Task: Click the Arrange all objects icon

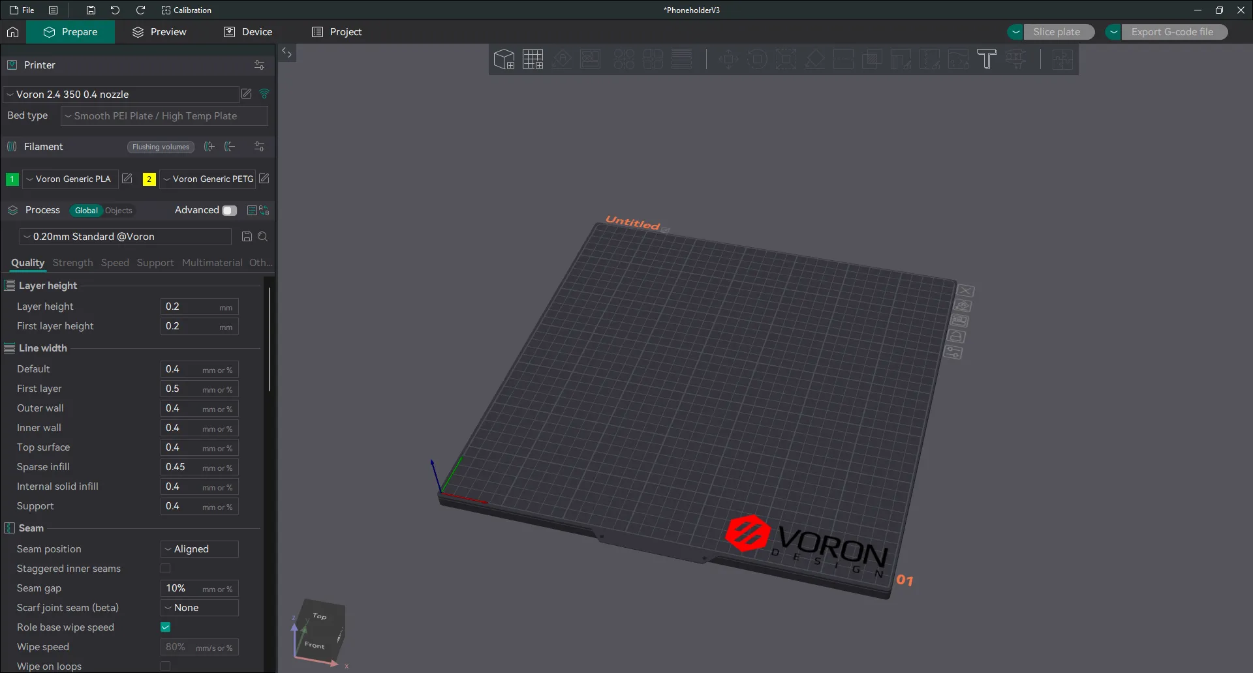Action: 590,59
